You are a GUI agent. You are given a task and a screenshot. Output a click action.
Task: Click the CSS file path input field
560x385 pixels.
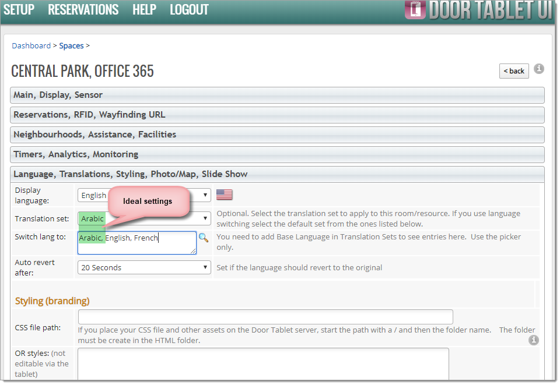click(265, 317)
